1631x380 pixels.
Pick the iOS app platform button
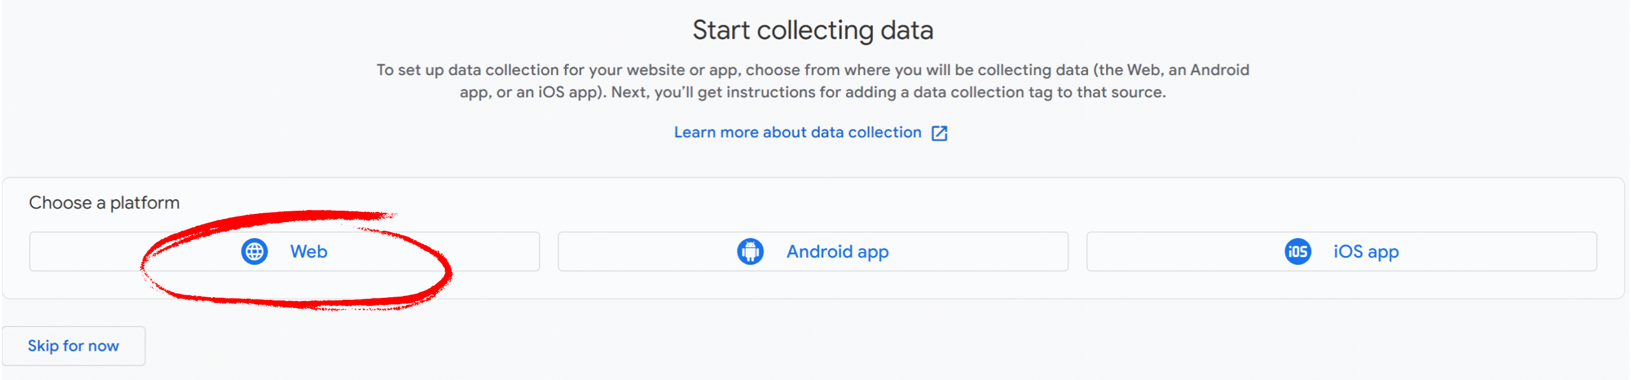coord(1342,251)
